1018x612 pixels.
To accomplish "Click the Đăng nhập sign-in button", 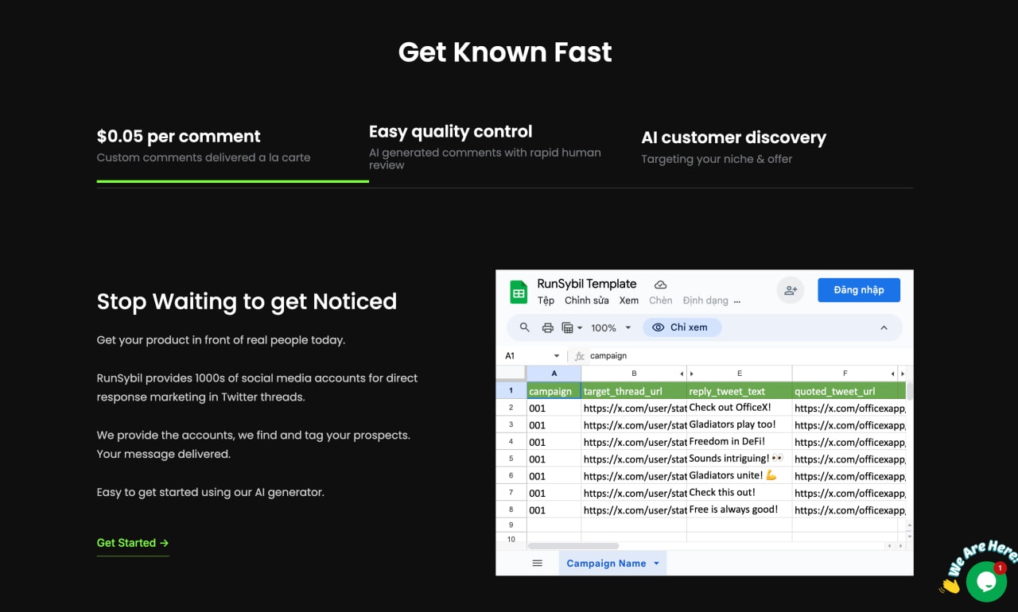I will coord(859,290).
